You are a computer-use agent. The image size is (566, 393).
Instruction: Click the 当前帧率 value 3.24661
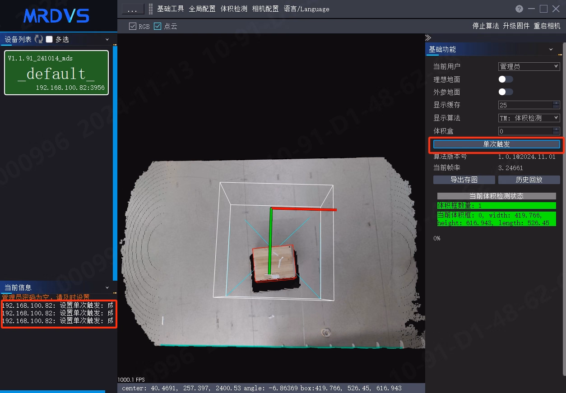510,168
